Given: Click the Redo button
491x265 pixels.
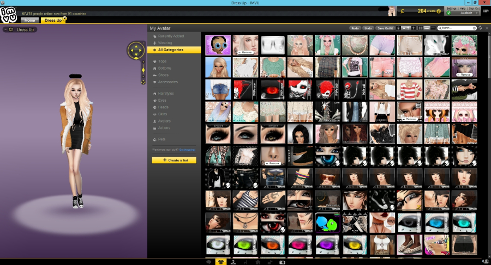Looking at the screenshot, I should [355, 28].
